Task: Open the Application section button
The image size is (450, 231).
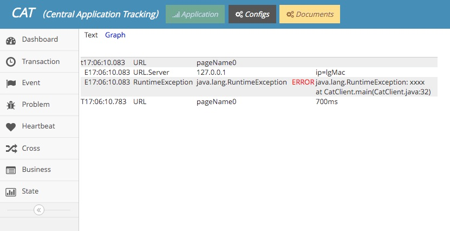Action: tap(195, 14)
